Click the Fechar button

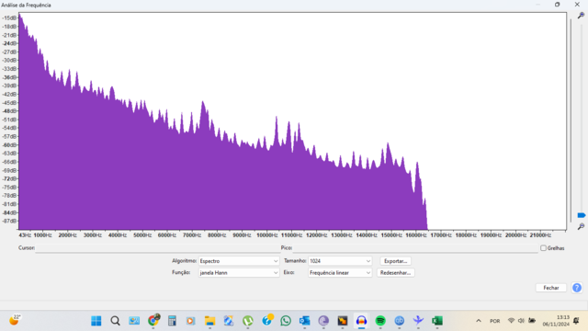tap(551, 288)
